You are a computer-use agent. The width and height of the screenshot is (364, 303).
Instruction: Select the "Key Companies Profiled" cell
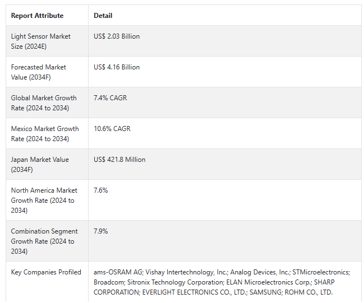tap(46, 272)
